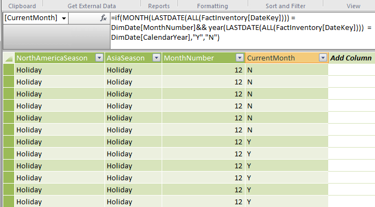
Task: Click the Sort and Filter group label
Action: coord(286,6)
